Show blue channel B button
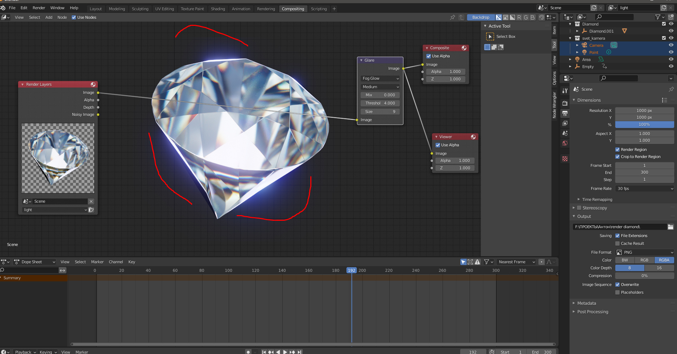 tap(532, 17)
